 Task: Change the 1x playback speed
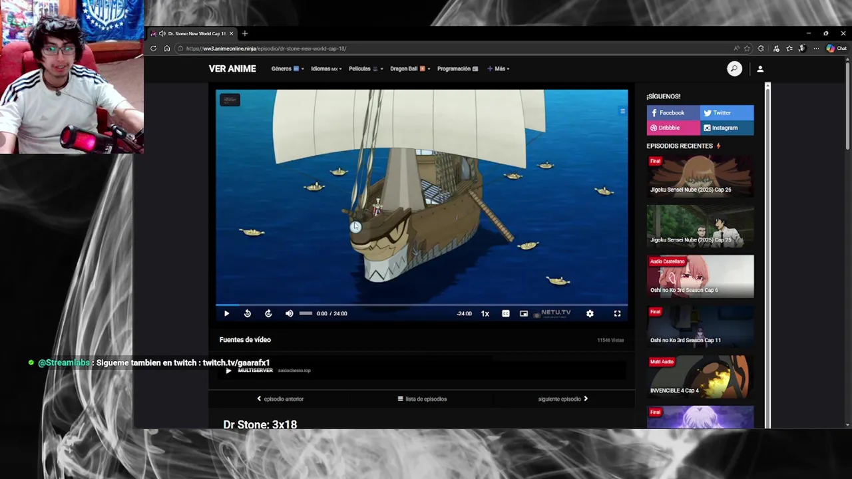click(485, 313)
